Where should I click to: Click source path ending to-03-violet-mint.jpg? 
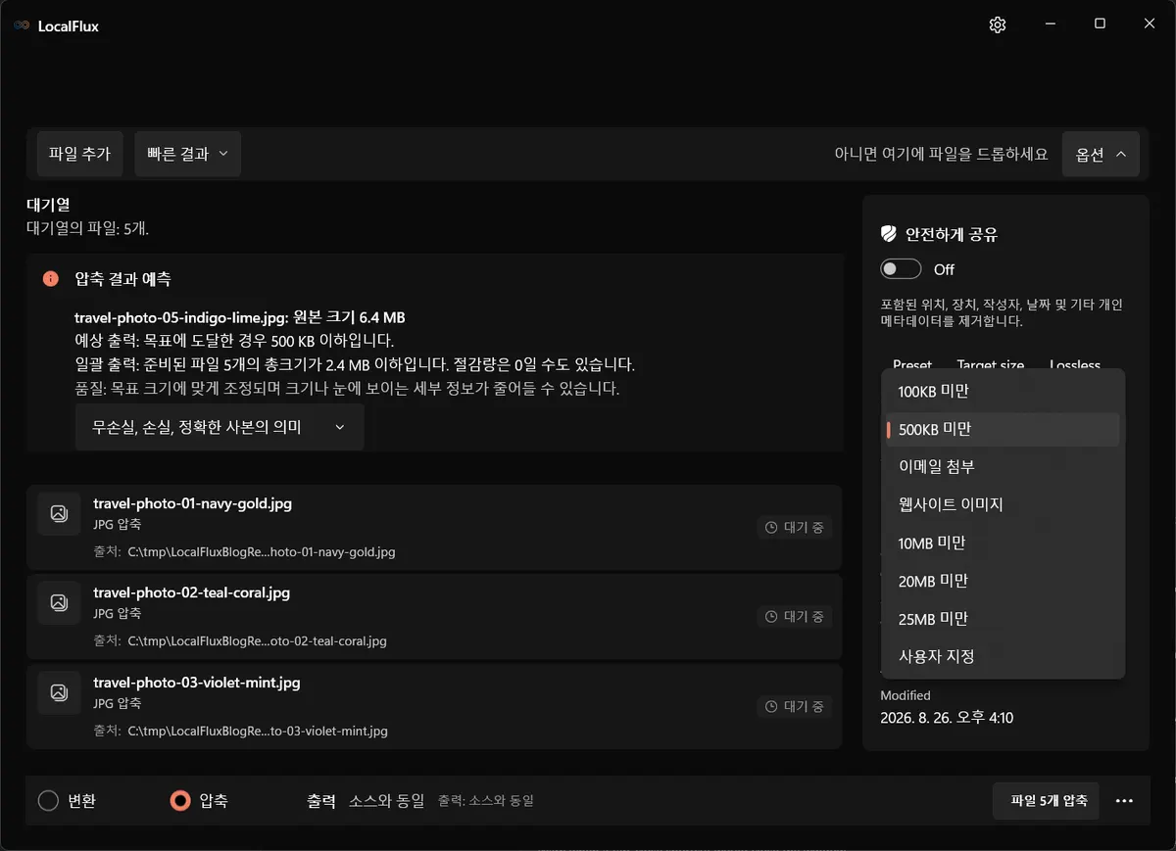(x=258, y=731)
